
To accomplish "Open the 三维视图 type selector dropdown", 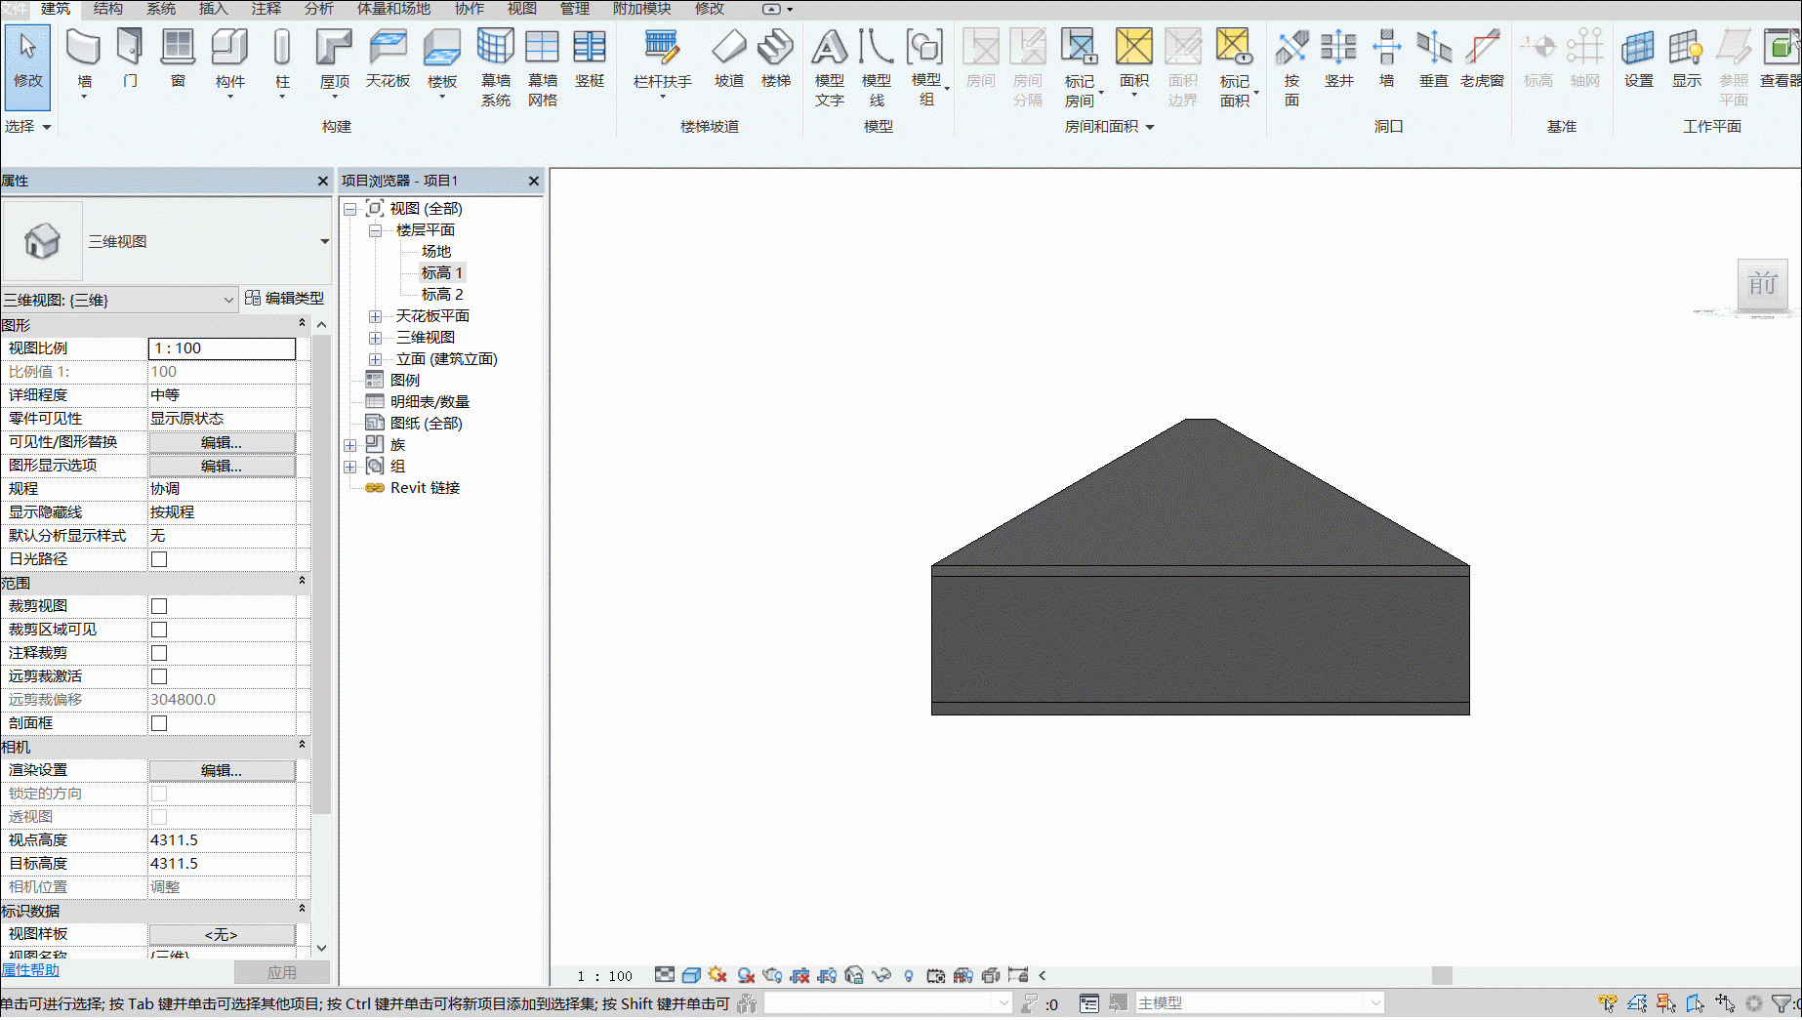I will coord(324,241).
